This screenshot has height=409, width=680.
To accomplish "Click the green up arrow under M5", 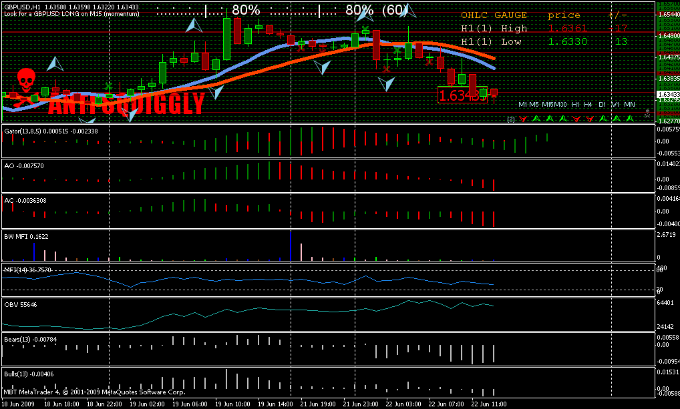I will 536,119.
